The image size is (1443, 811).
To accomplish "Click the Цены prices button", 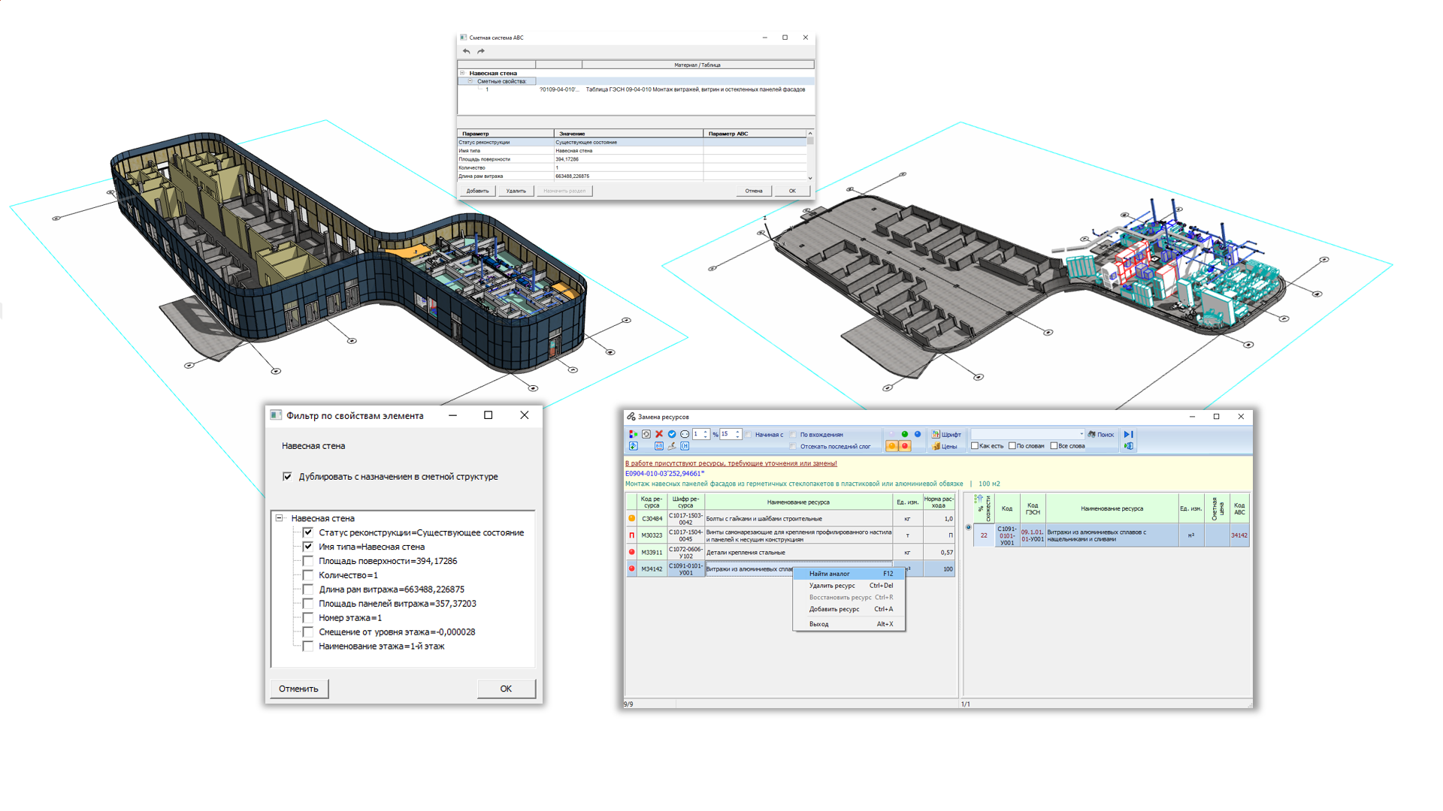I will 945,446.
